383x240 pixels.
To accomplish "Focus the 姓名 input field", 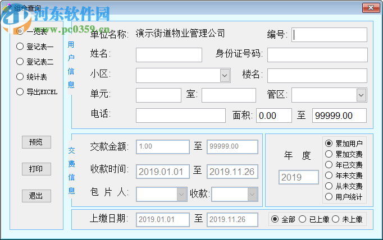I will (x=169, y=55).
